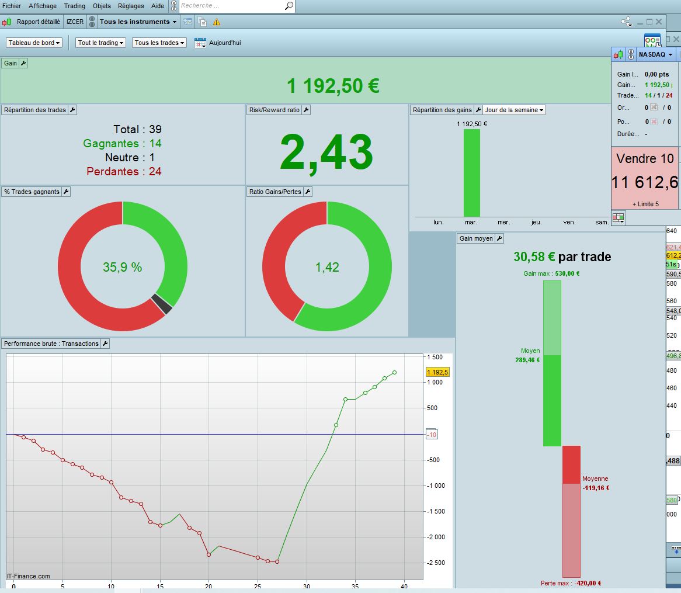Viewport: 681px width, 593px height.
Task: Open the Affichage menu
Action: pos(43,6)
